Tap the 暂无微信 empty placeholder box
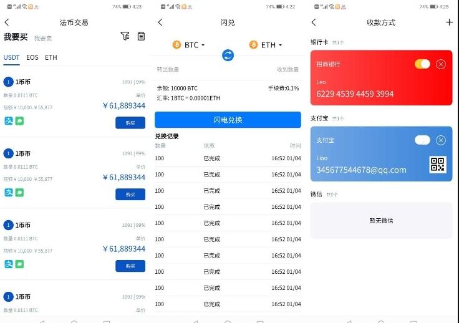Screen dimensions: 459x323 pyautogui.click(x=381, y=220)
